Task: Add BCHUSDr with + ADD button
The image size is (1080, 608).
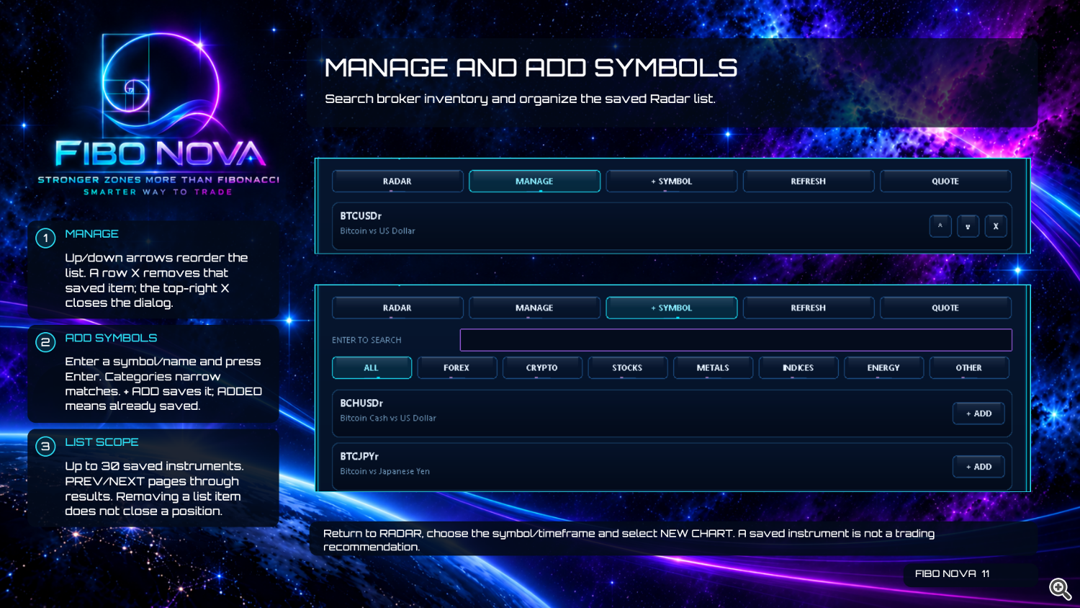Action: [978, 413]
